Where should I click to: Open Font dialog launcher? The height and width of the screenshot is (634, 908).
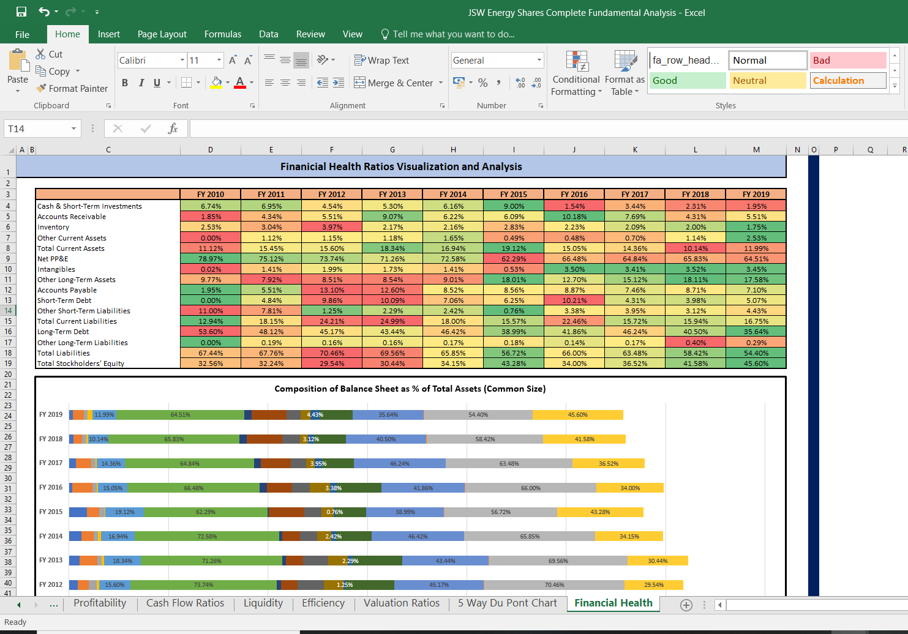pos(252,106)
